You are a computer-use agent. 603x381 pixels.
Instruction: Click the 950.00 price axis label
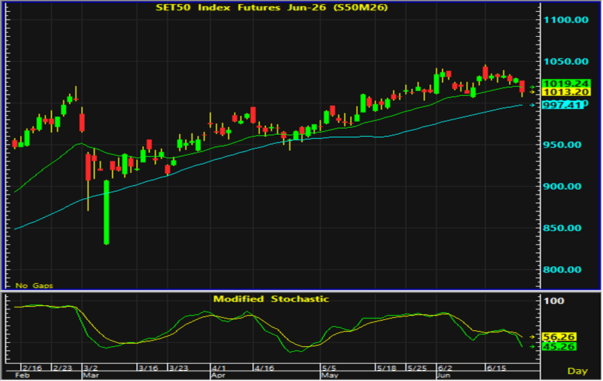(x=562, y=145)
